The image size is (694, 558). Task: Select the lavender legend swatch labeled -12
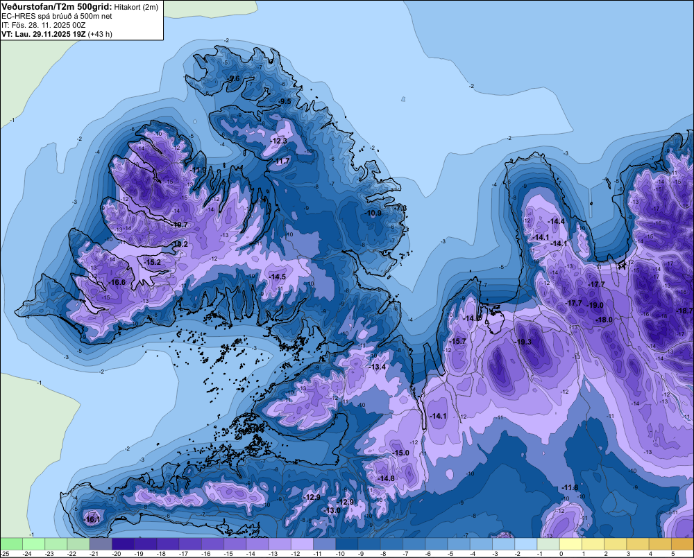(x=302, y=543)
